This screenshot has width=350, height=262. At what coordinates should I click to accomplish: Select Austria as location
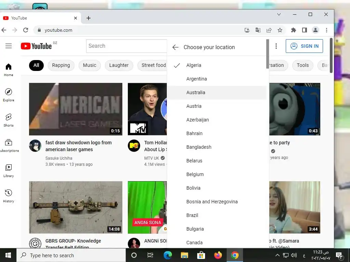point(217,106)
